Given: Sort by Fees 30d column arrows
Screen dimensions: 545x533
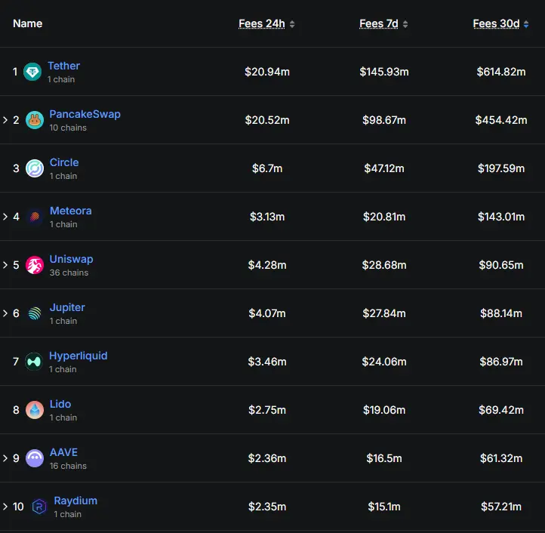Looking at the screenshot, I should (x=526, y=24).
